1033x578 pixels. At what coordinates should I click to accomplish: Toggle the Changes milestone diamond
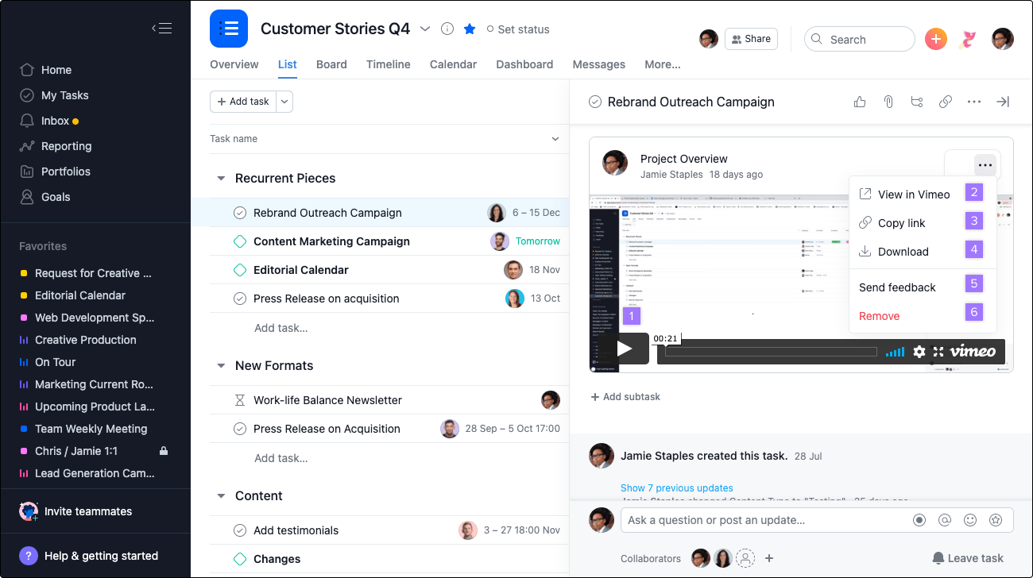(x=240, y=559)
